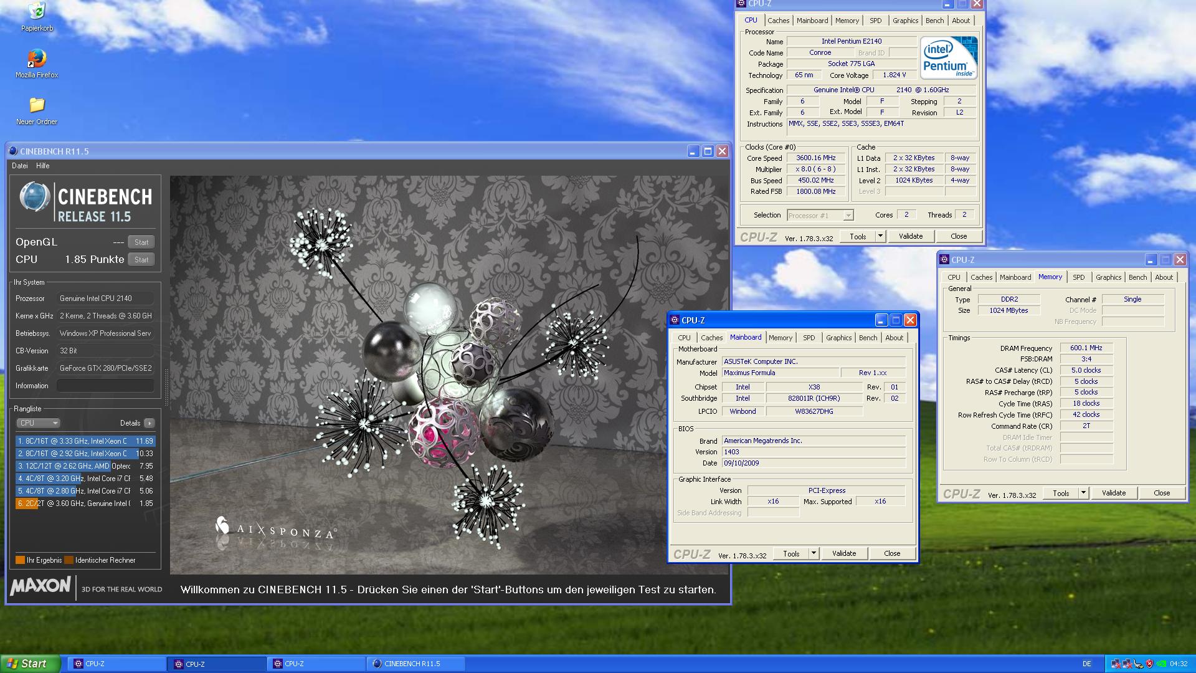Expand Tools dropdown arrow in CPU-Z Mainboard window
This screenshot has width=1196, height=673.
click(814, 553)
